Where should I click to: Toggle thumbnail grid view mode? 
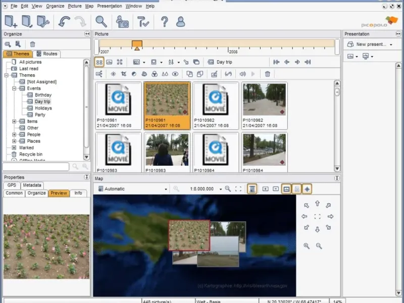tap(99, 62)
